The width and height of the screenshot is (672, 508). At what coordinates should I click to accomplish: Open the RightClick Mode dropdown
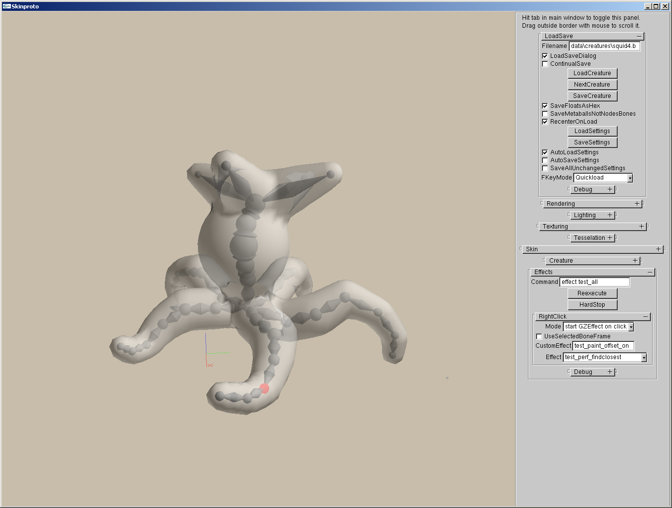(631, 327)
